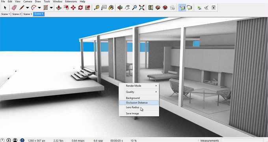Click the geo-location status bar icon
This screenshot has width=268, height=142.
point(3,140)
